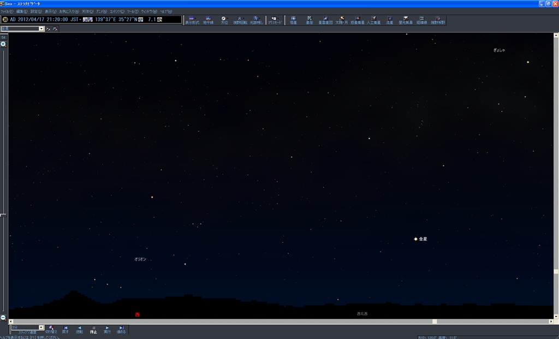This screenshot has height=339, width=559.
Task: Select the 方位 compass direction icon
Action: (x=224, y=20)
